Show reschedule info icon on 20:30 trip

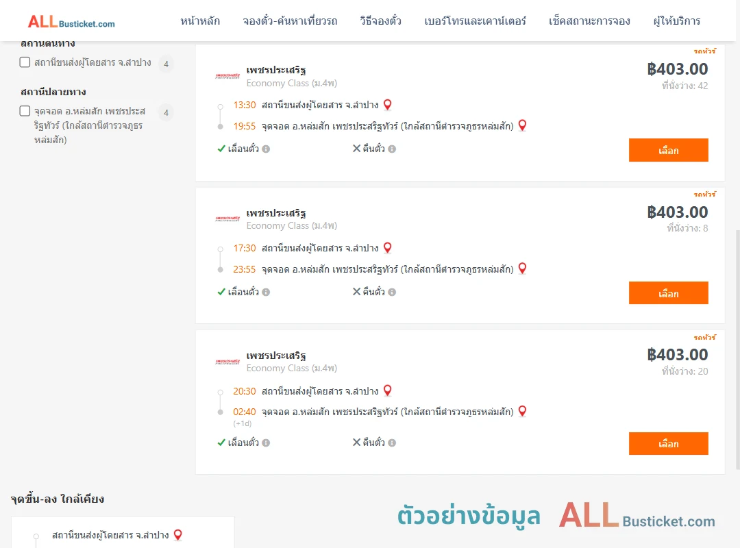pos(266,443)
